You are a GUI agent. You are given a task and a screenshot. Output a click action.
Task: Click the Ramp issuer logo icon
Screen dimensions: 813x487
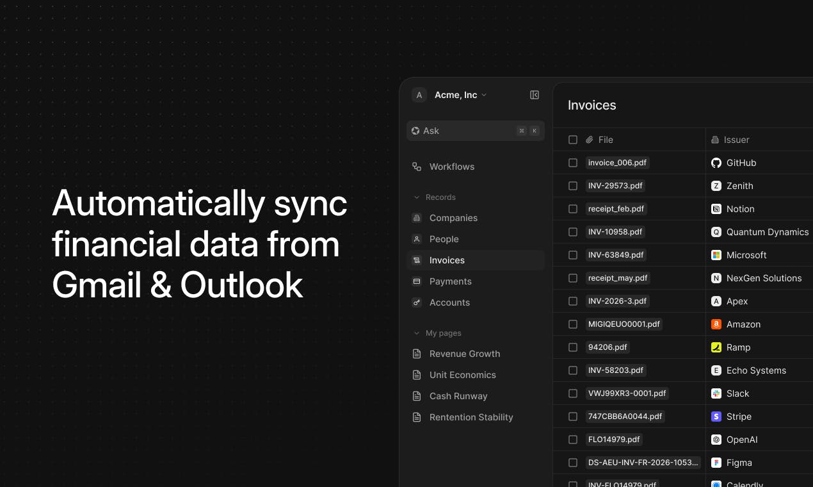[x=716, y=347]
